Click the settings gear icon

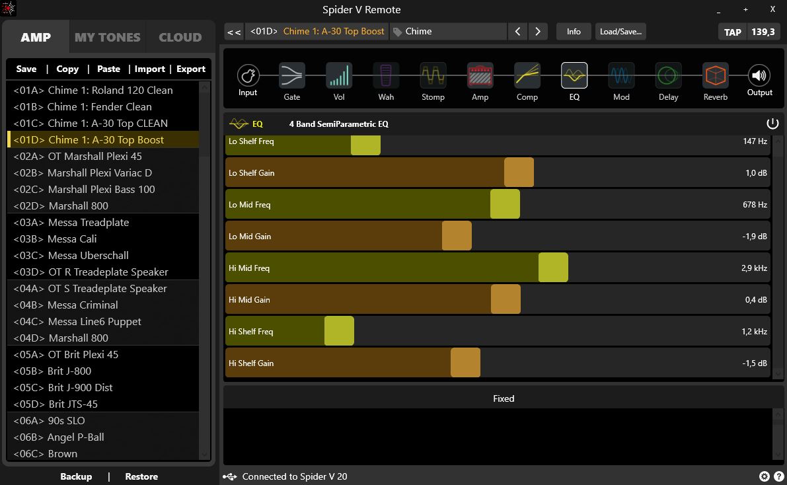point(764,476)
